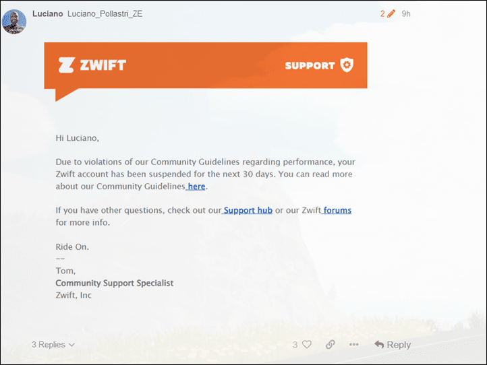Screen dimensions: 487x365
Task: Open the Community Guidelines here link
Action: pos(196,187)
